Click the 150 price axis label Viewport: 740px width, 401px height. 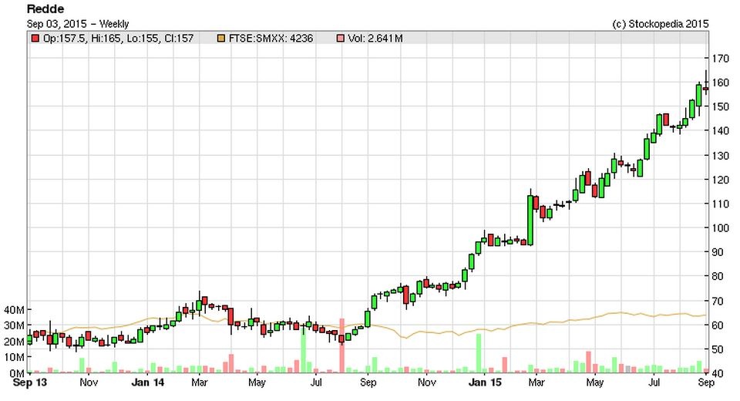pos(720,106)
